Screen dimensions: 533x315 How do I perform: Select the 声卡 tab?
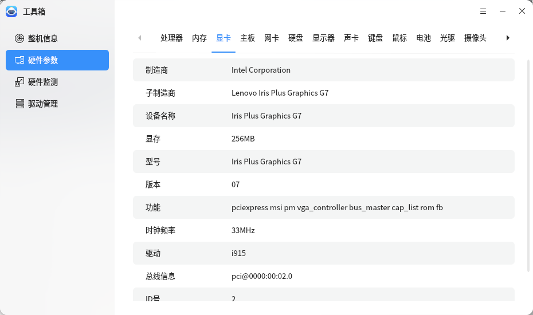(351, 38)
